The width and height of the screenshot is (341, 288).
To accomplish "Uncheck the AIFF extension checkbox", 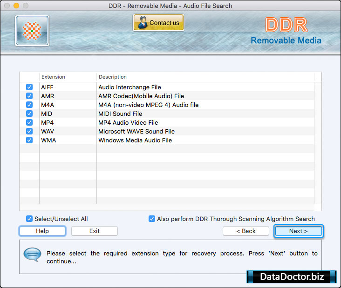I will pos(29,87).
